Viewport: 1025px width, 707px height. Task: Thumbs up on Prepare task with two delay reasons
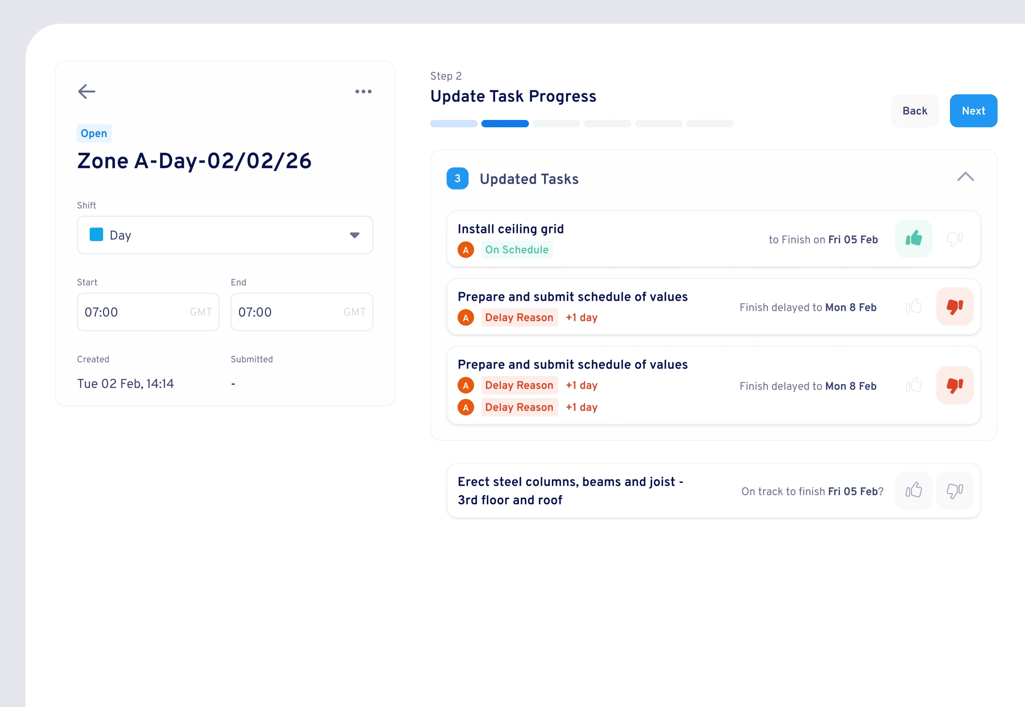pos(913,385)
